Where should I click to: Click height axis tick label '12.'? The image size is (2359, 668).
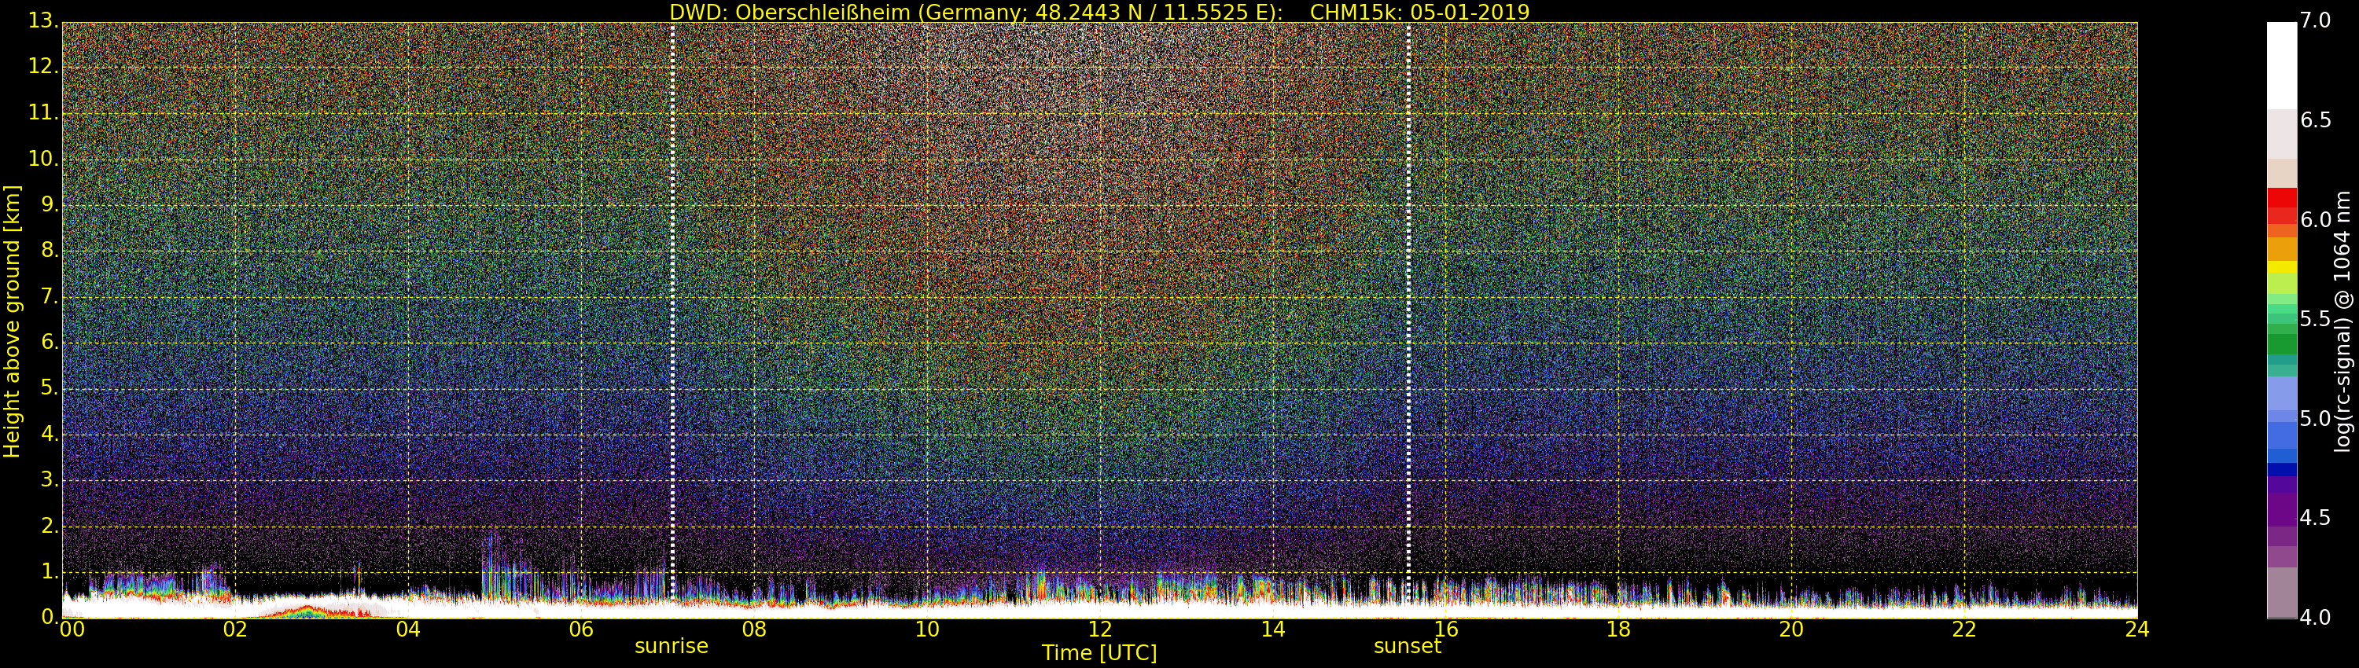[x=43, y=68]
